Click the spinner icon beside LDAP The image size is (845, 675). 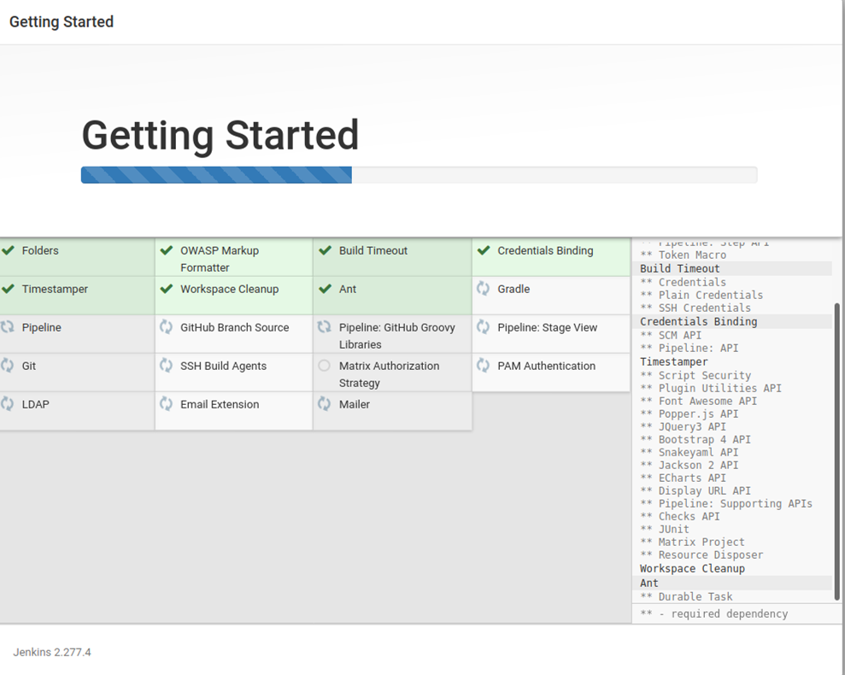[x=7, y=403]
